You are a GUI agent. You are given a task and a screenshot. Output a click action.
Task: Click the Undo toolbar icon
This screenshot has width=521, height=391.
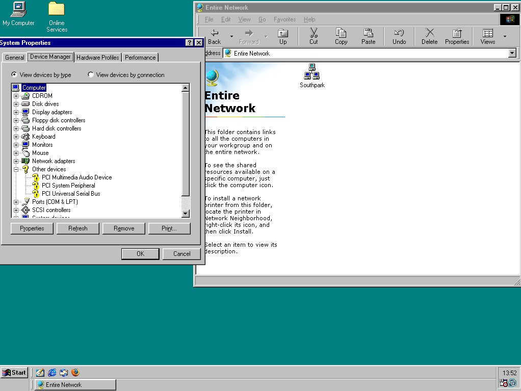tap(399, 33)
